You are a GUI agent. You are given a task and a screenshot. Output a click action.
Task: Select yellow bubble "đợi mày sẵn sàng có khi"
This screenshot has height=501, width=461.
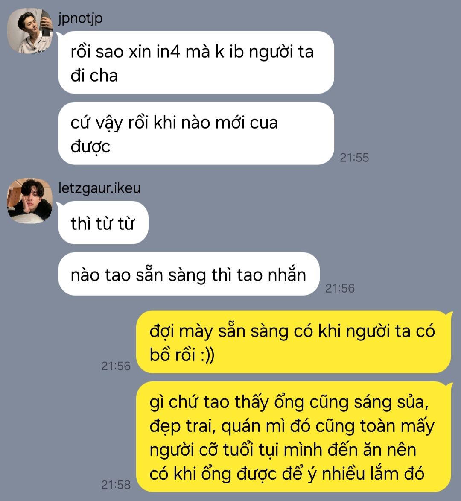click(x=294, y=342)
